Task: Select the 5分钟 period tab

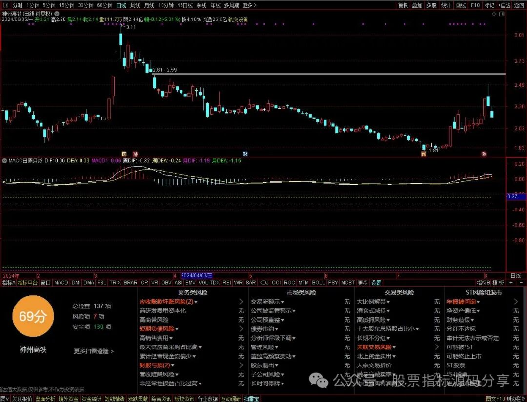Action: [x=49, y=5]
